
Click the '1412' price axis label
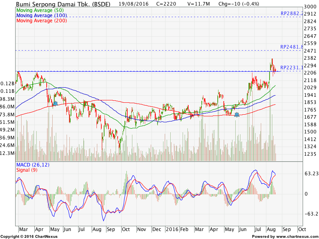310,139
